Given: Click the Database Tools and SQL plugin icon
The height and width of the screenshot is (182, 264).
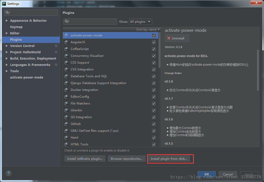Looking at the screenshot, I should coord(66,76).
